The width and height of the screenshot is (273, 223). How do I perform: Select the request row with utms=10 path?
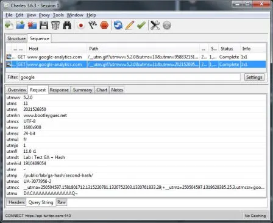[x=136, y=57]
